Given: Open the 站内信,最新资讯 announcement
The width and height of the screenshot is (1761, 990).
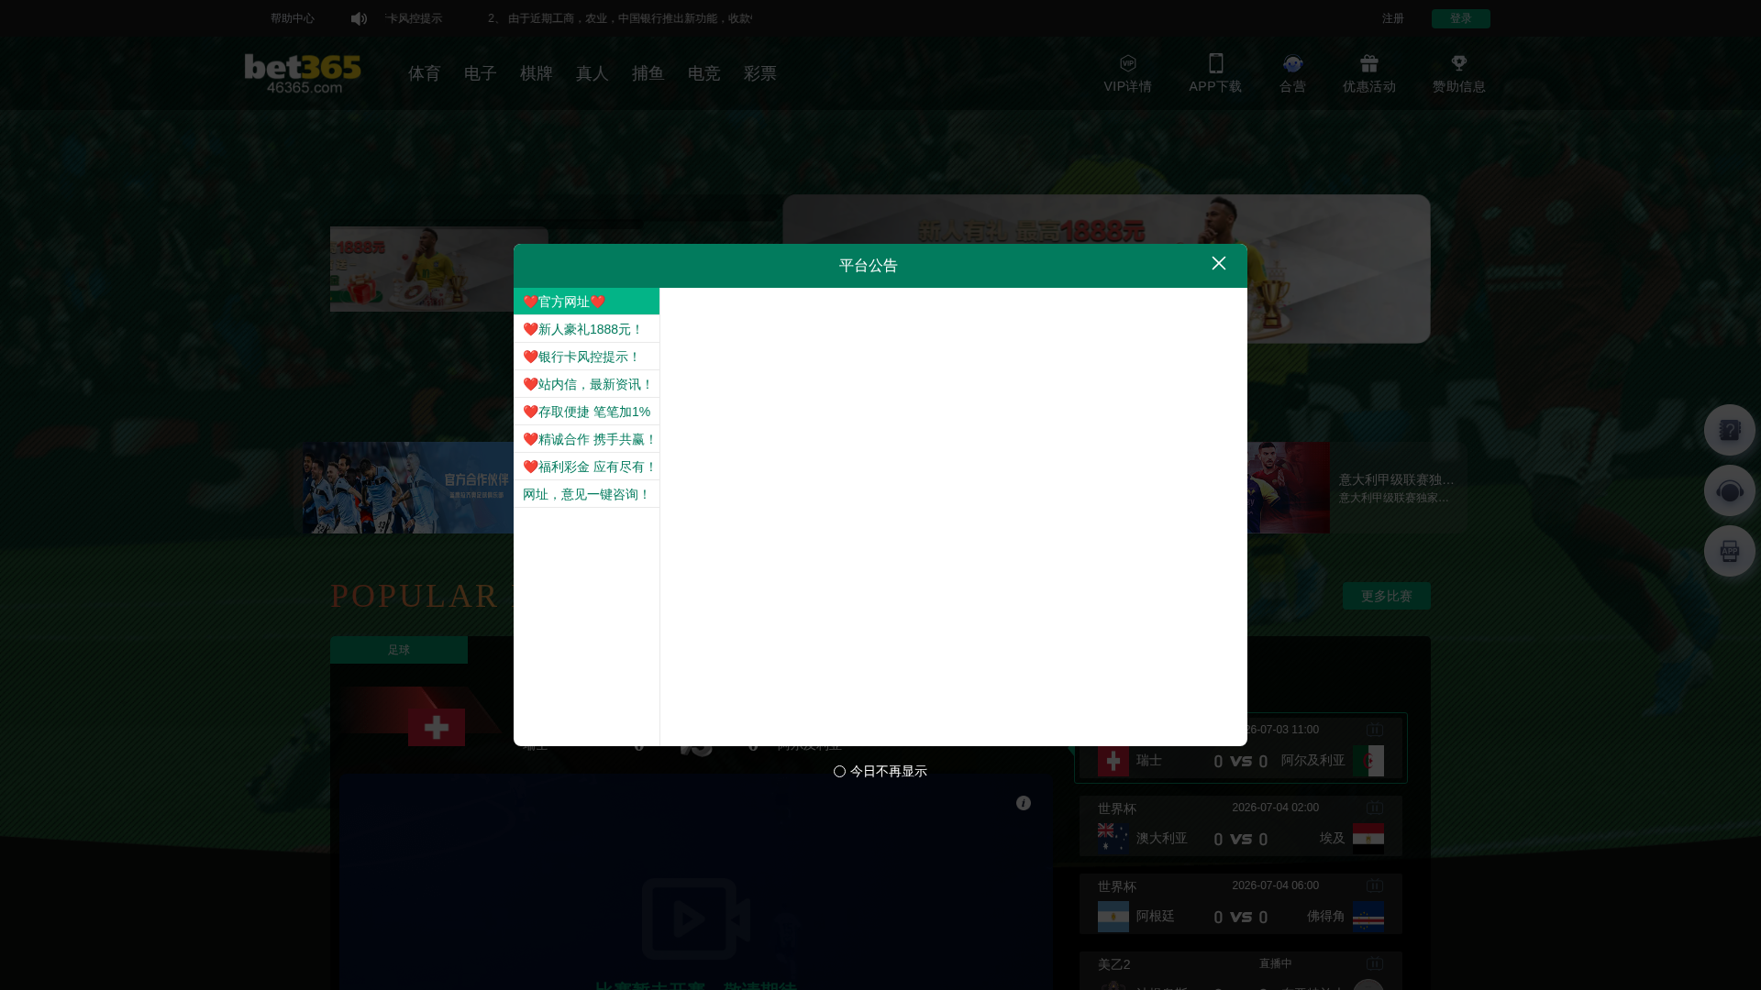Looking at the screenshot, I should 586,384.
